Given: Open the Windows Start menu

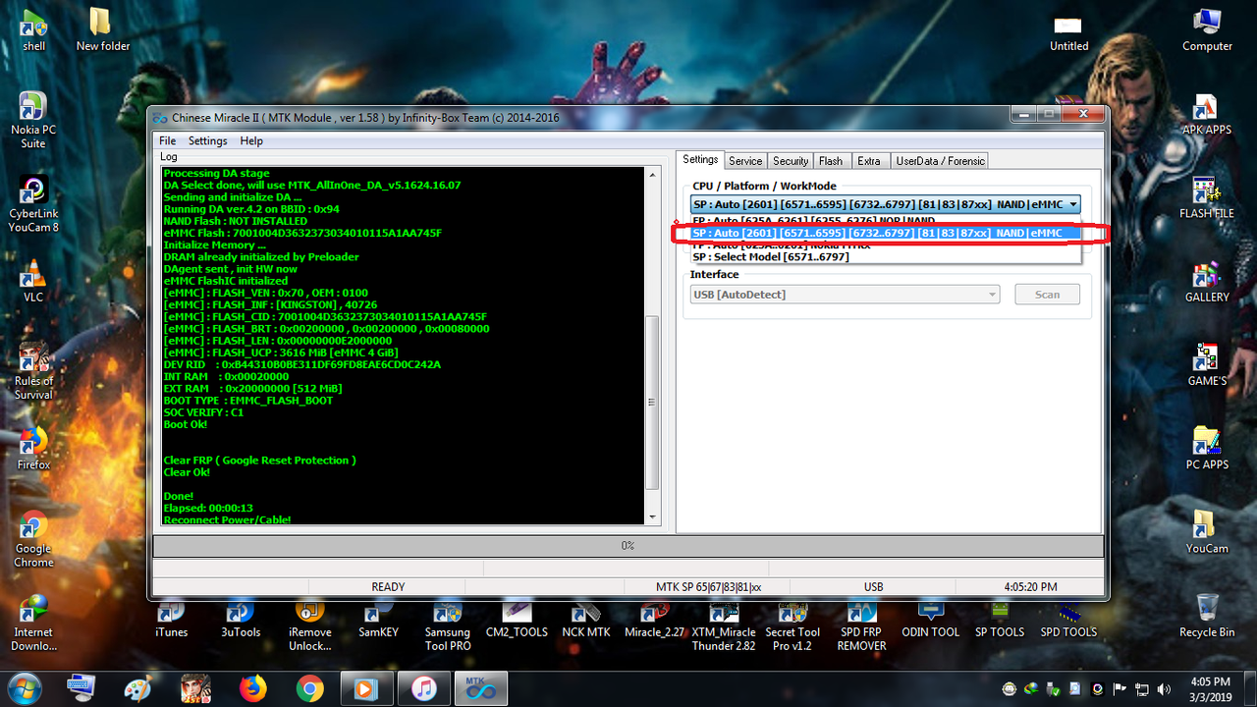Looking at the screenshot, I should pos(27,687).
